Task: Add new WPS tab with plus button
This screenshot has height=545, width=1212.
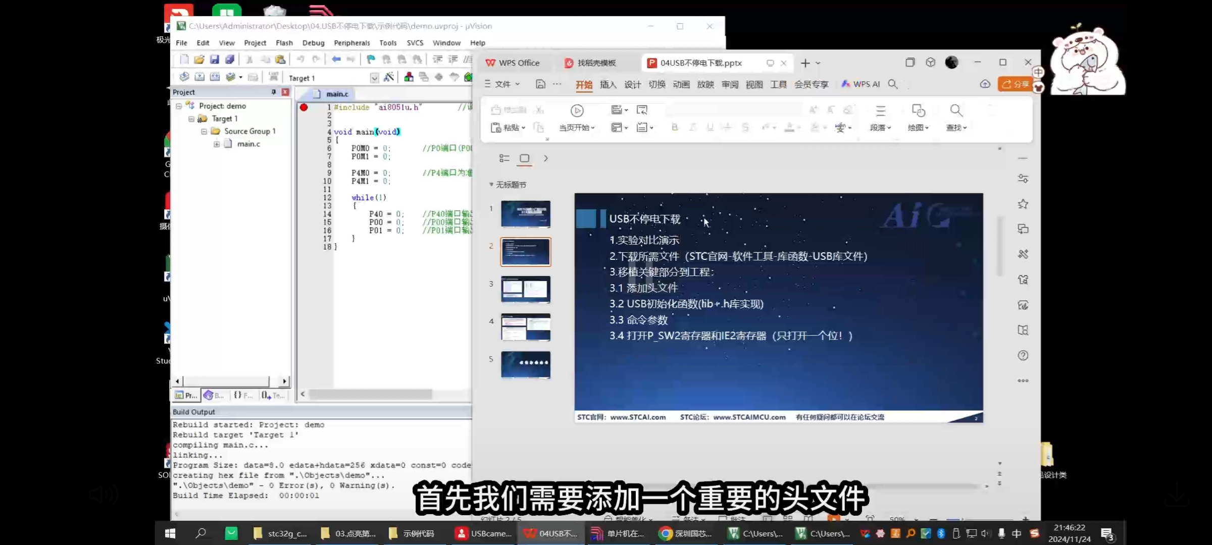Action: [805, 63]
